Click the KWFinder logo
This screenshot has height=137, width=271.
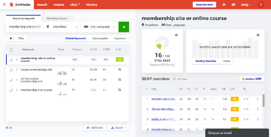coord(20,5)
